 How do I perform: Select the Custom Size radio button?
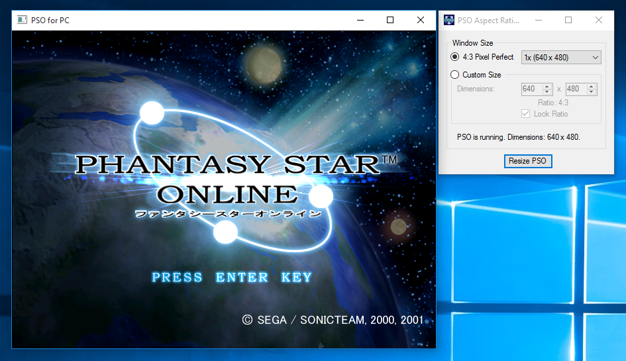(x=454, y=75)
